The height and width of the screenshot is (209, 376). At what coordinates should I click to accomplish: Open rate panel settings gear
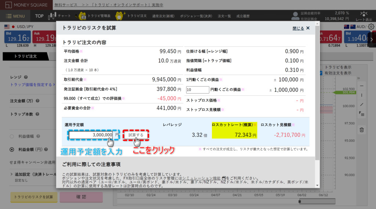[x=371, y=26]
